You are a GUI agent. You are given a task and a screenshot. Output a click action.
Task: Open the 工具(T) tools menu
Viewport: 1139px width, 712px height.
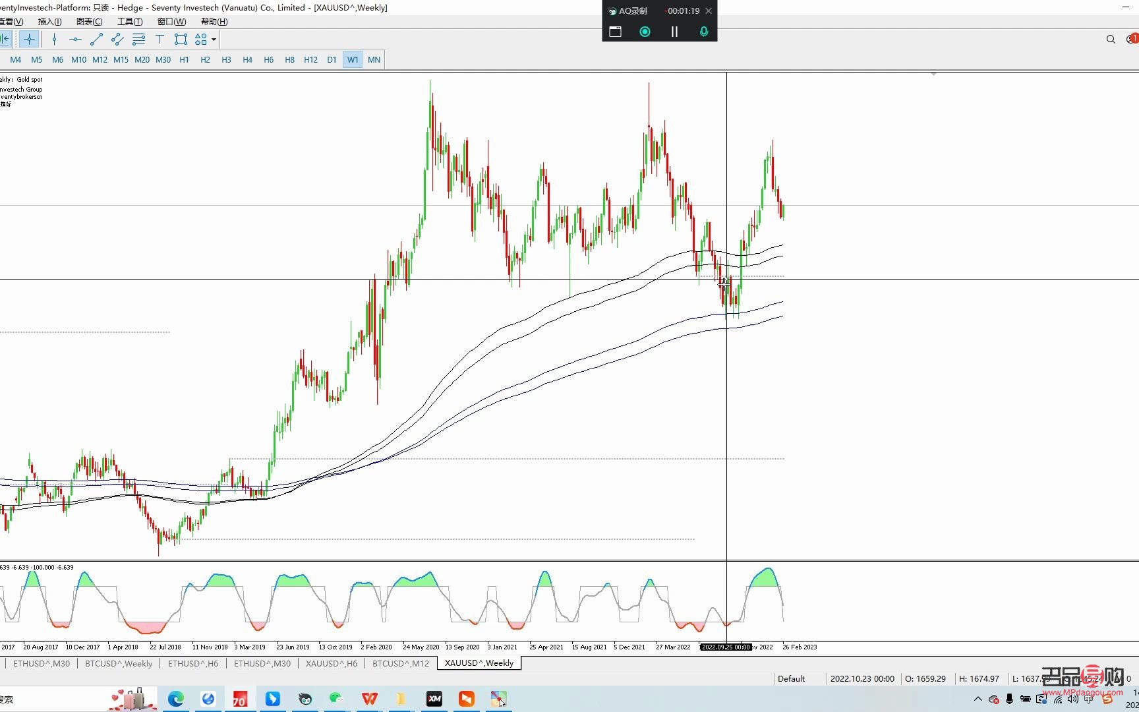[x=129, y=22]
